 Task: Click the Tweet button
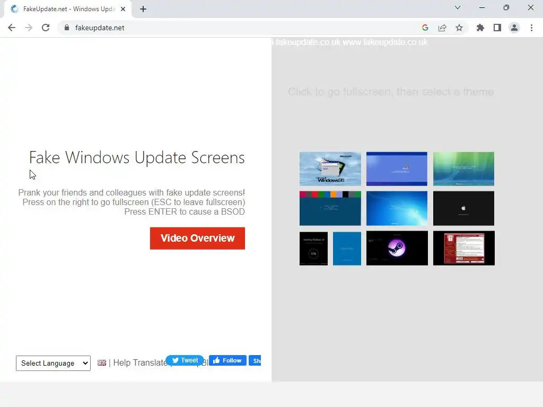pyautogui.click(x=185, y=360)
